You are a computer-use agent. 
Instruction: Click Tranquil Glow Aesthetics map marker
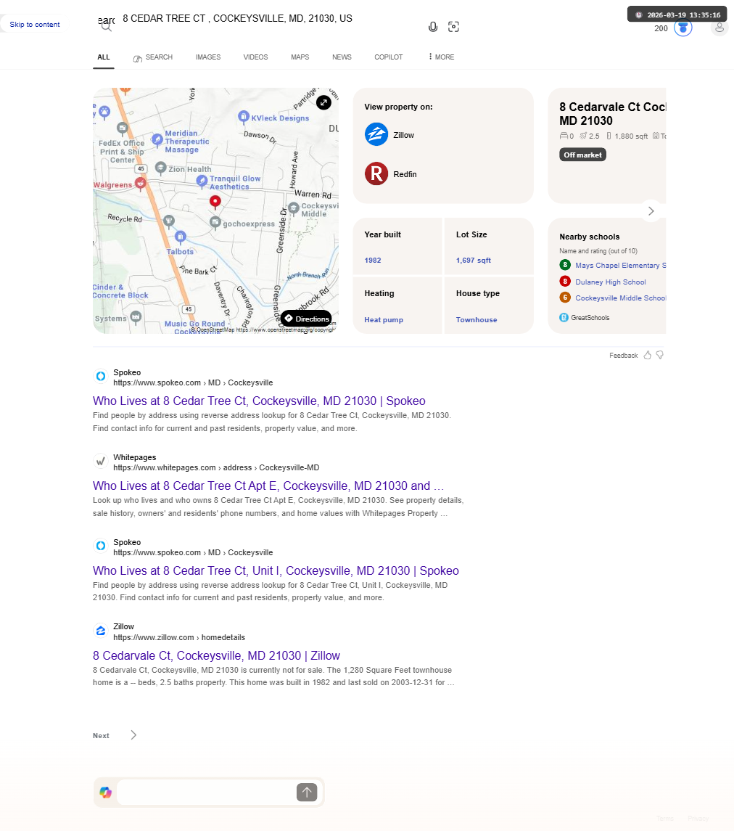click(x=202, y=181)
